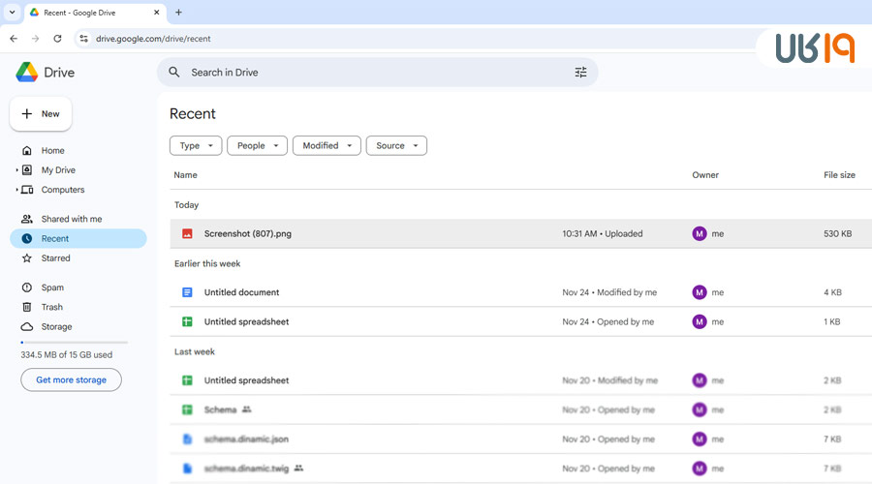Reload the page with the refresh icon
The width and height of the screenshot is (872, 484).
point(57,39)
